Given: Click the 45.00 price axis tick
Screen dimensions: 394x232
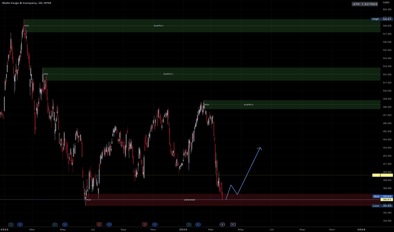Looking at the screenshot, I should click(387, 132).
